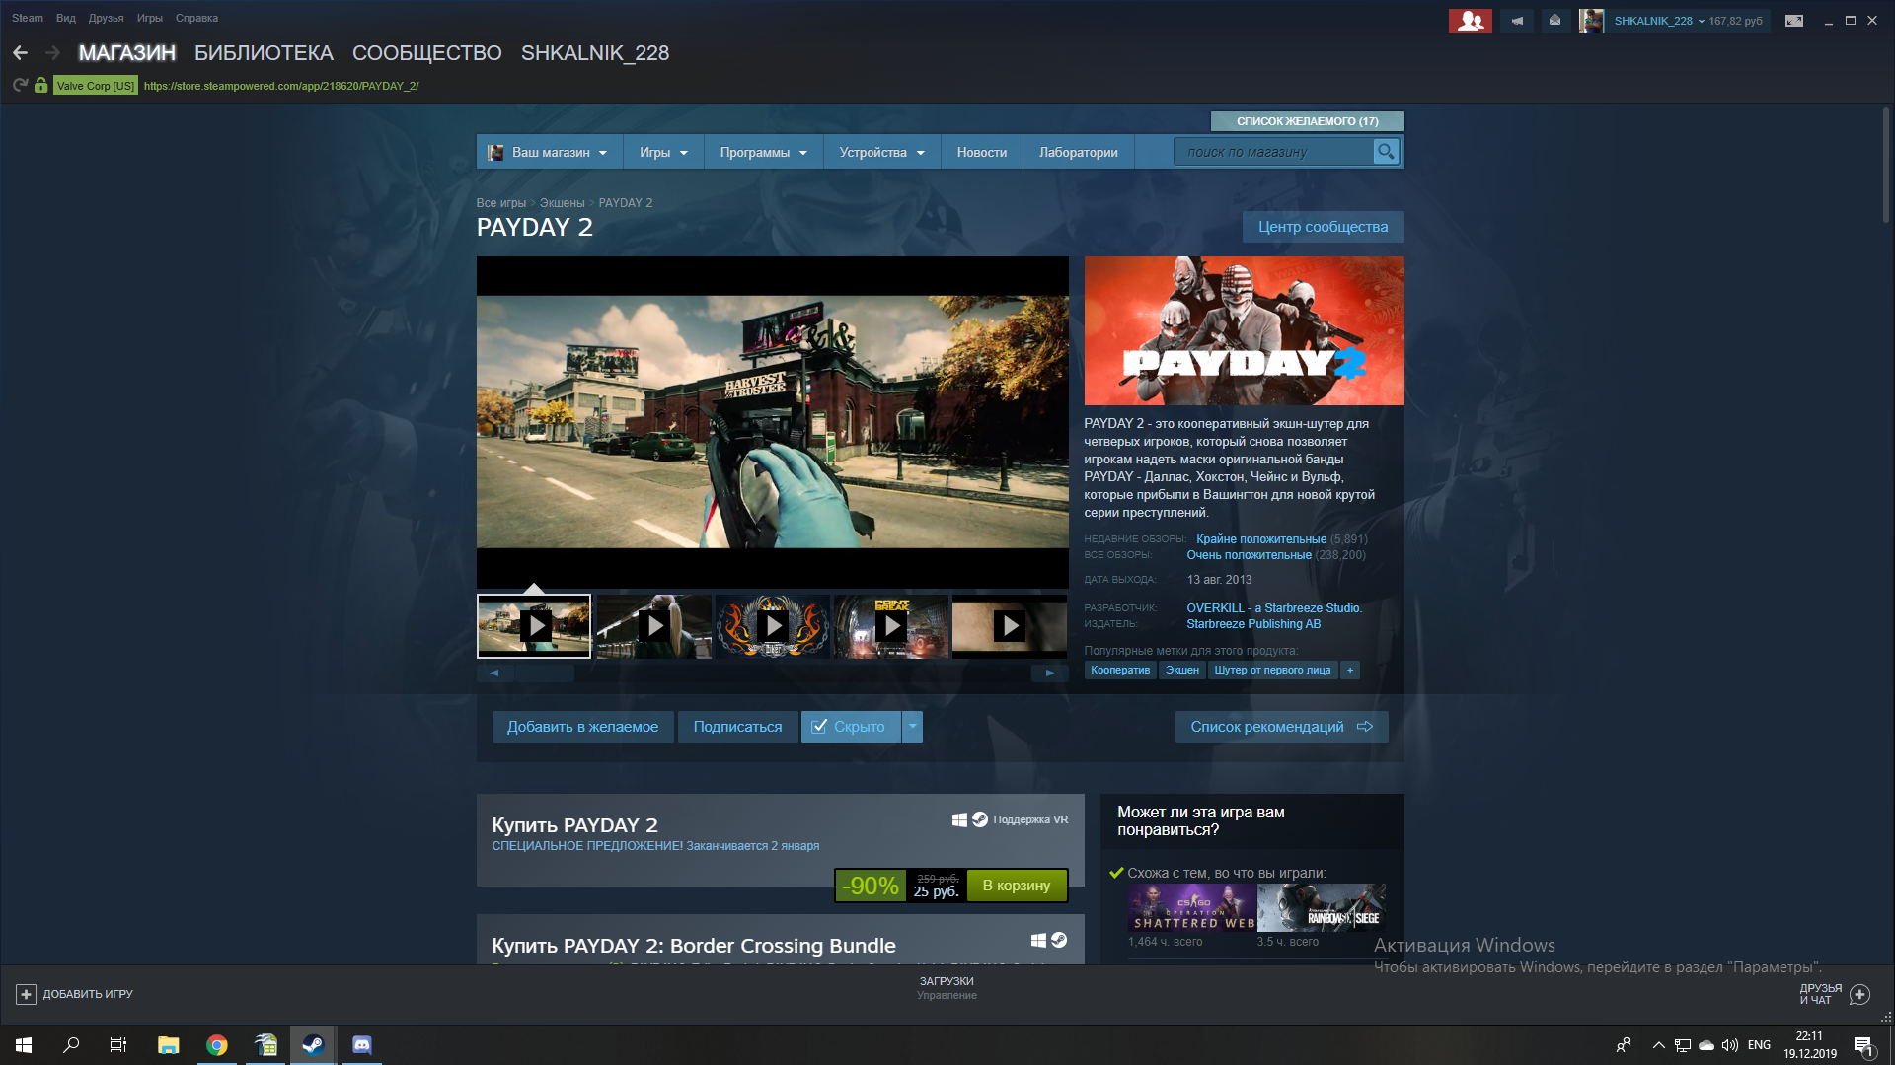This screenshot has height=1065, width=1895.
Task: Switch to the СООБЩЕСТВО tab
Action: [x=427, y=53]
